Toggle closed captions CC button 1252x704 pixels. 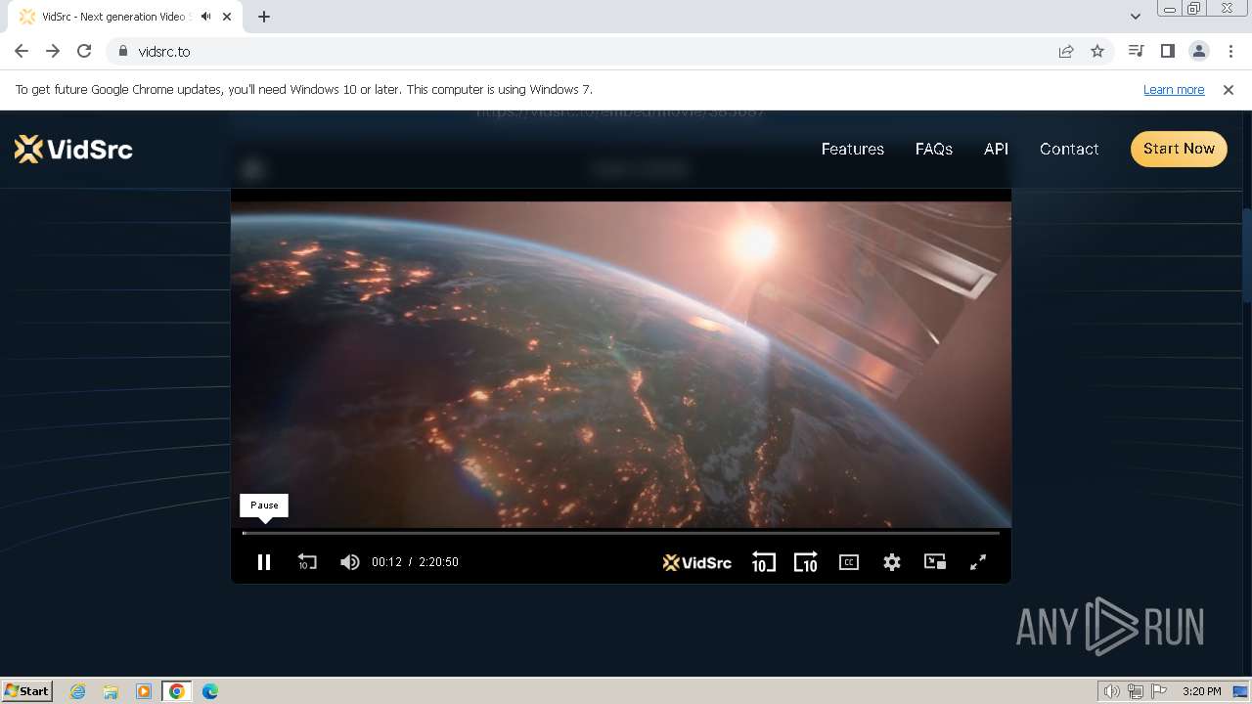(849, 562)
